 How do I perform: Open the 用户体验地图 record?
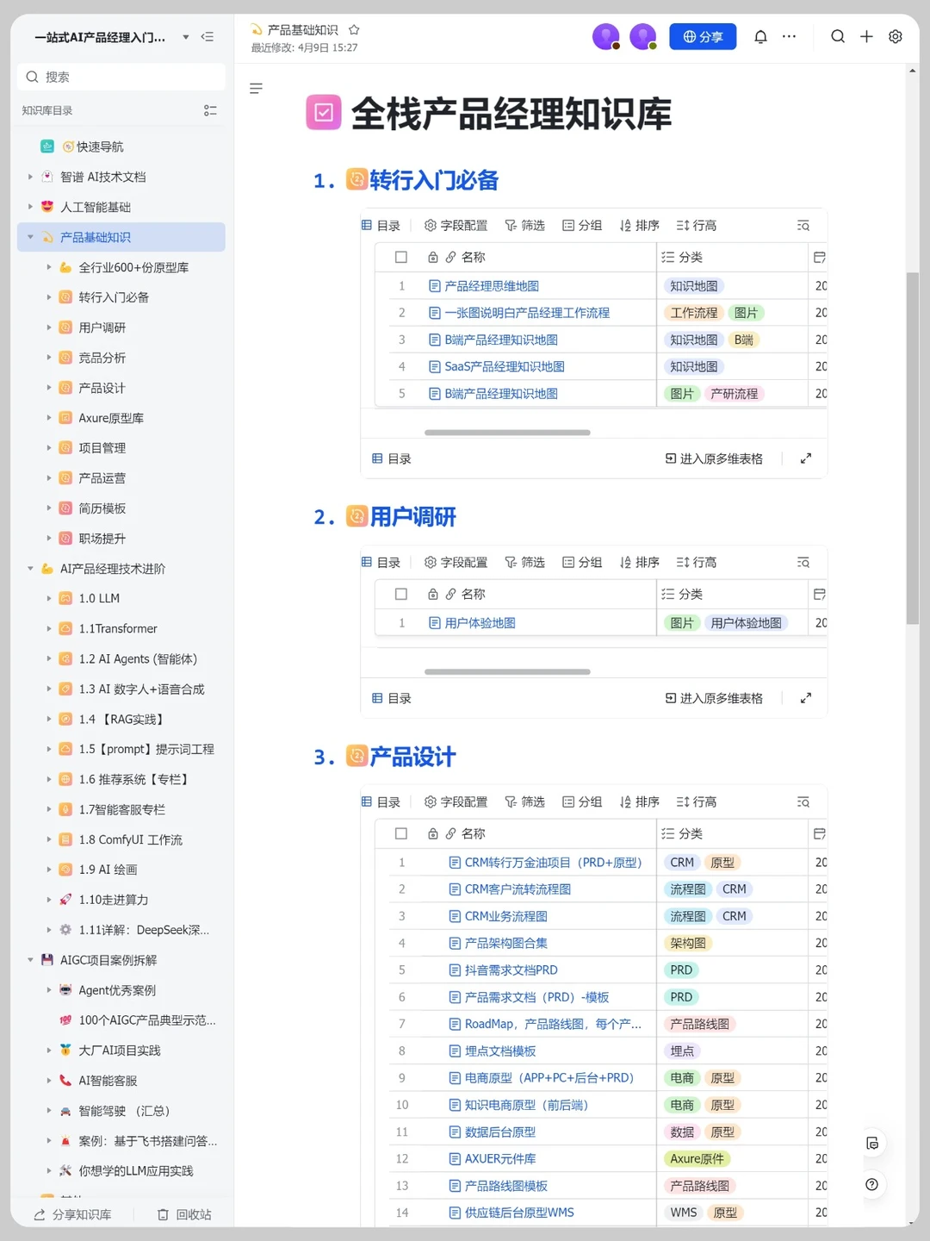(x=480, y=623)
